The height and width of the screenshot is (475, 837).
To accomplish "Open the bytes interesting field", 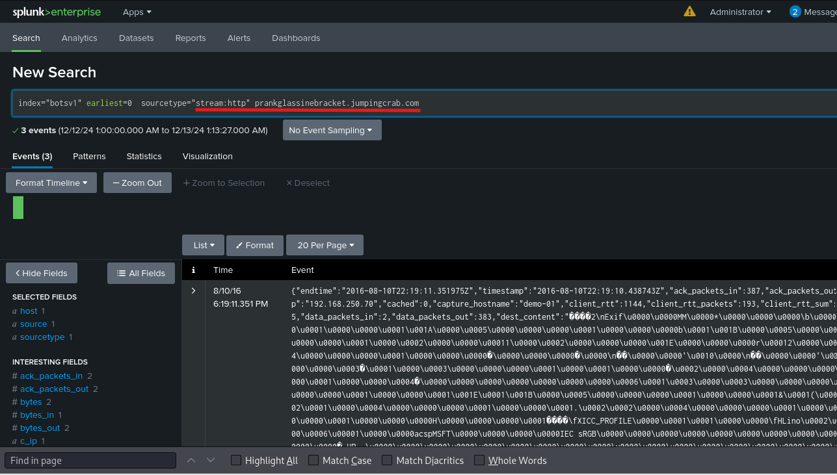I will tap(31, 402).
